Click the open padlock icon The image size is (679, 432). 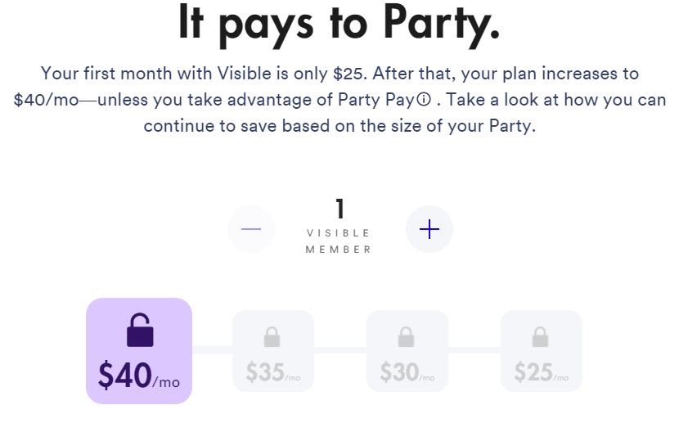coord(140,331)
